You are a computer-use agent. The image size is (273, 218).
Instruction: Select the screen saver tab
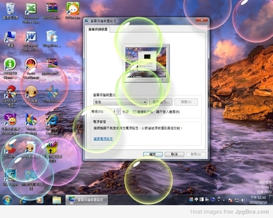pos(98,29)
